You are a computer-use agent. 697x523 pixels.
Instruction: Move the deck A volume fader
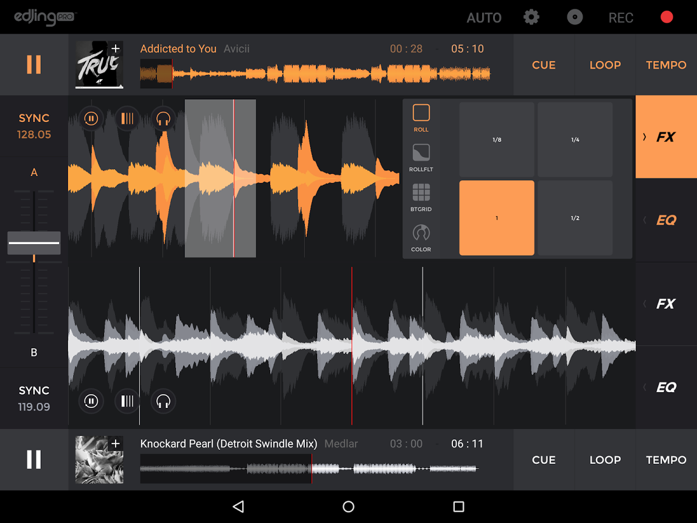point(34,243)
